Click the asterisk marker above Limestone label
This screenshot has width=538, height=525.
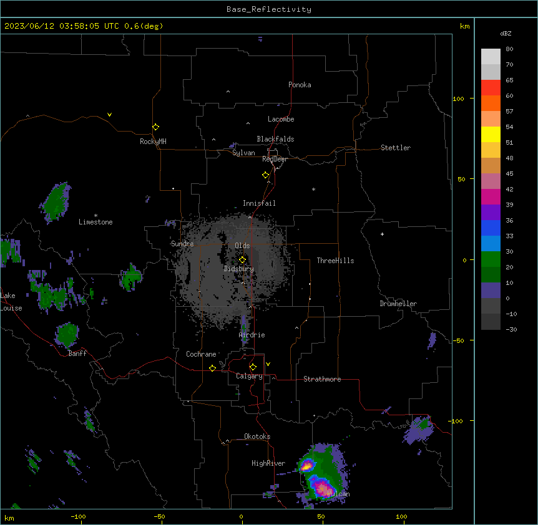[x=95, y=216]
